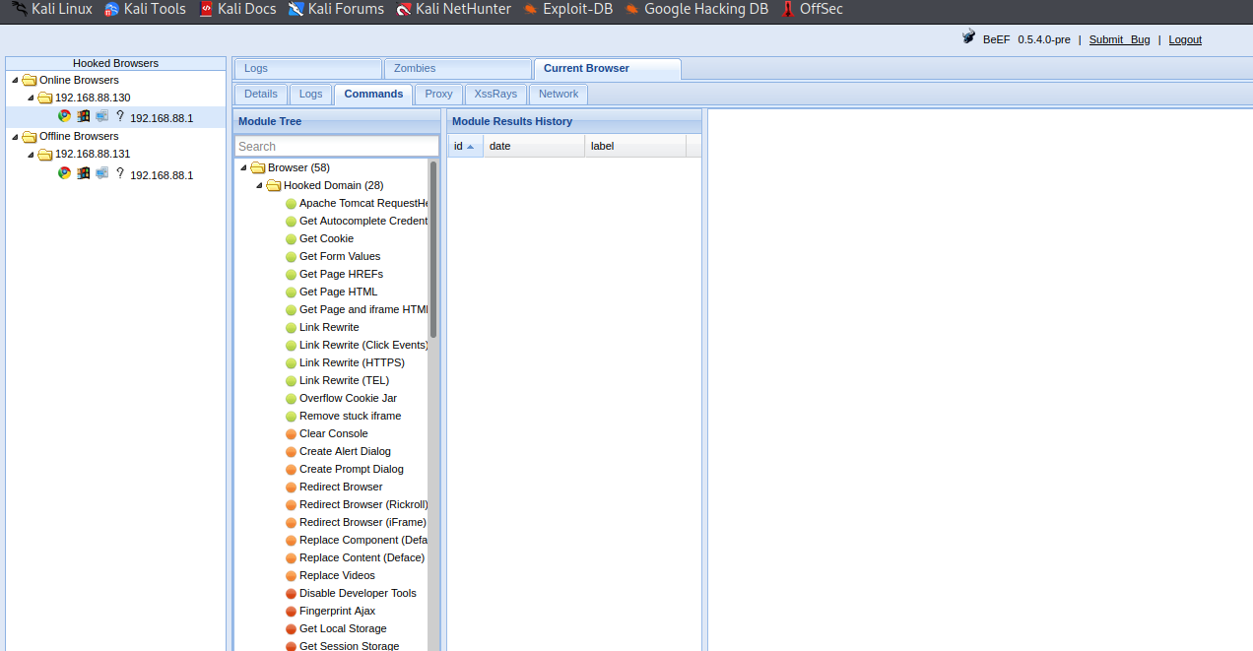This screenshot has height=651, width=1253.
Task: Select the Get Session Storage module
Action: [x=349, y=645]
